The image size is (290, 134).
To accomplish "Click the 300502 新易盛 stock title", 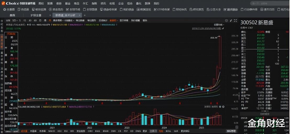I will (x=257, y=23).
